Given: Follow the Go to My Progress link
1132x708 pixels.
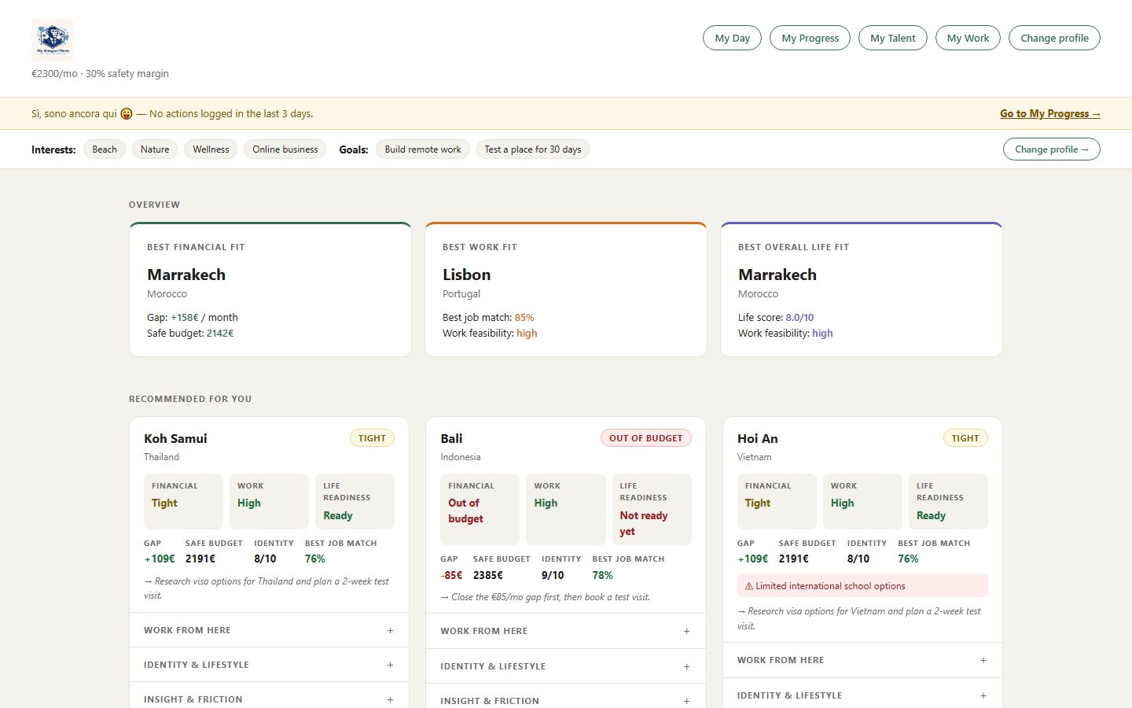Looking at the screenshot, I should tap(1050, 113).
